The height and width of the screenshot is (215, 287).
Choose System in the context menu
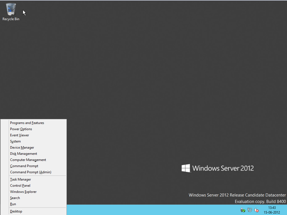[15, 141]
